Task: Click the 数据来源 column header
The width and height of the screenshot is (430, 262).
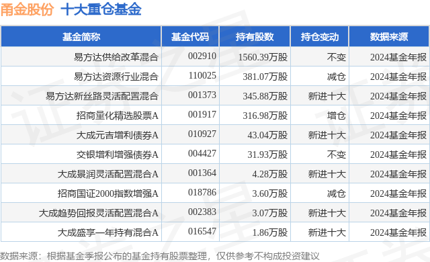Action: [x=389, y=37]
